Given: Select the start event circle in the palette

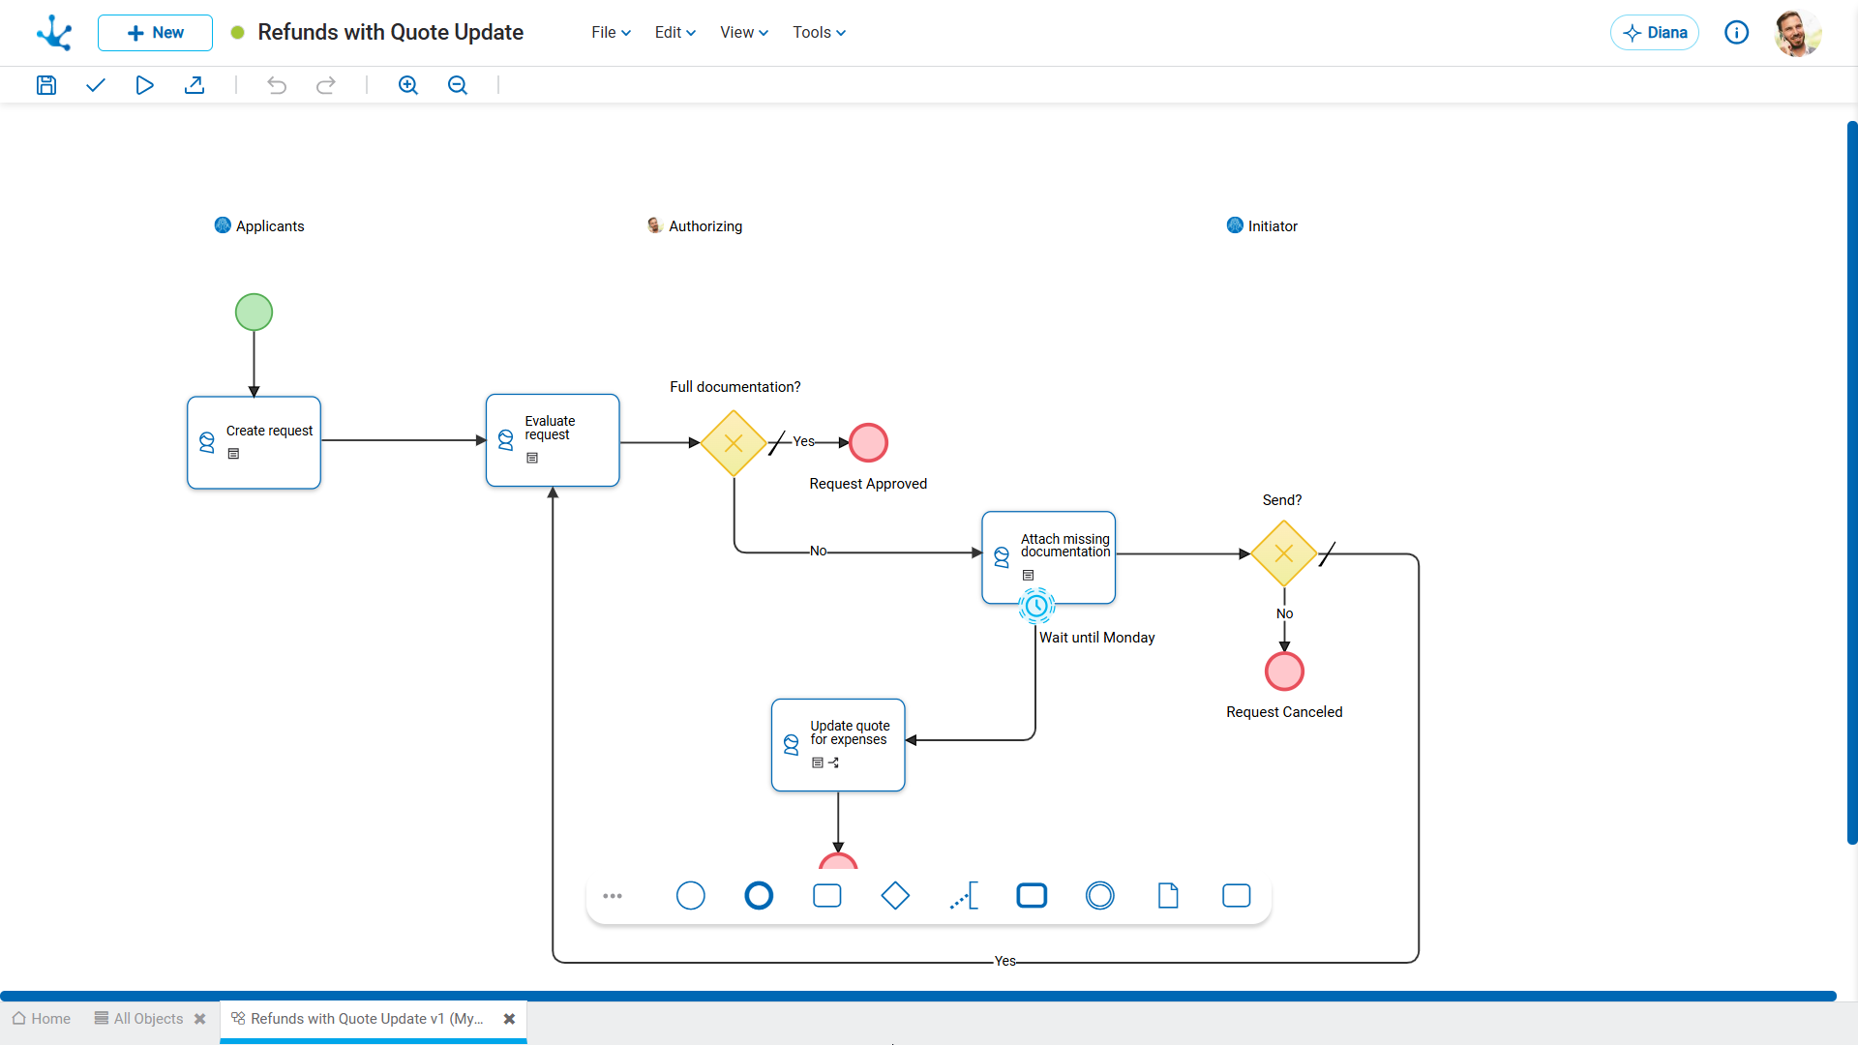Looking at the screenshot, I should point(691,896).
